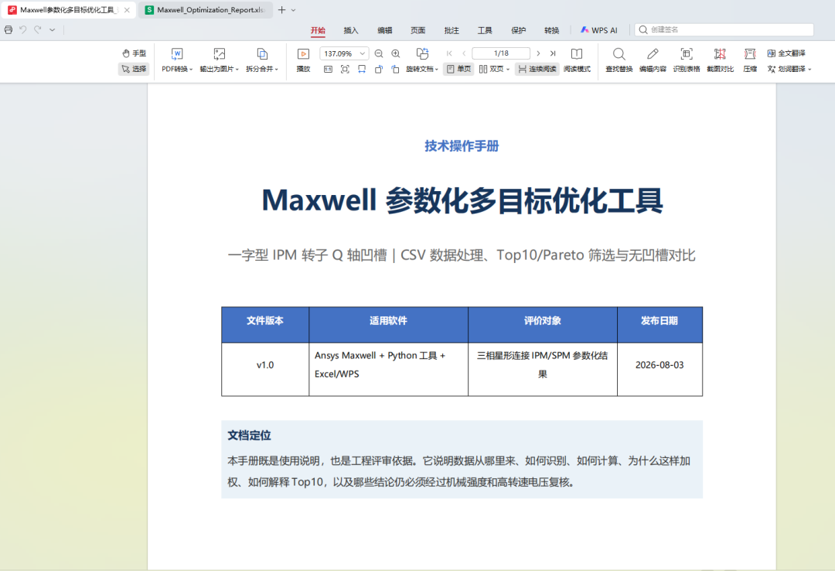Switch to 双页 two-page view
This screenshot has width=835, height=571.
[x=491, y=70]
